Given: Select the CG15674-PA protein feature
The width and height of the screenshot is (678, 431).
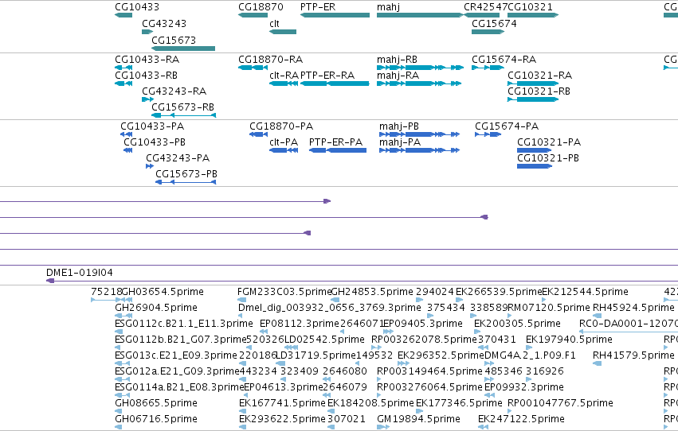Looking at the screenshot, I should tap(488, 134).
